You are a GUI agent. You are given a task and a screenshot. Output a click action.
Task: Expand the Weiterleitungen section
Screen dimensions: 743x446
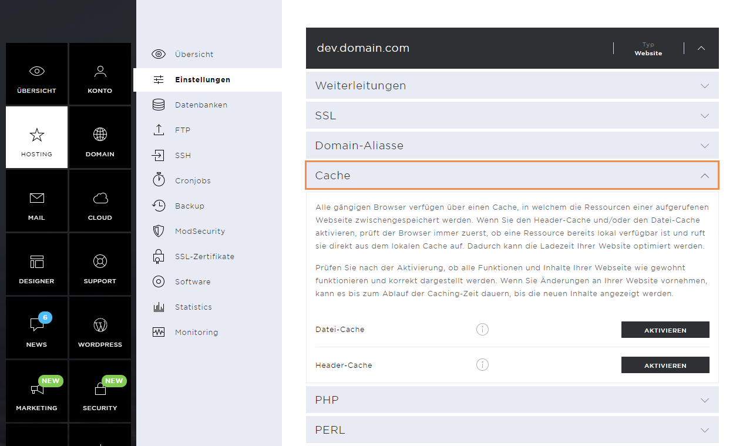click(x=512, y=85)
